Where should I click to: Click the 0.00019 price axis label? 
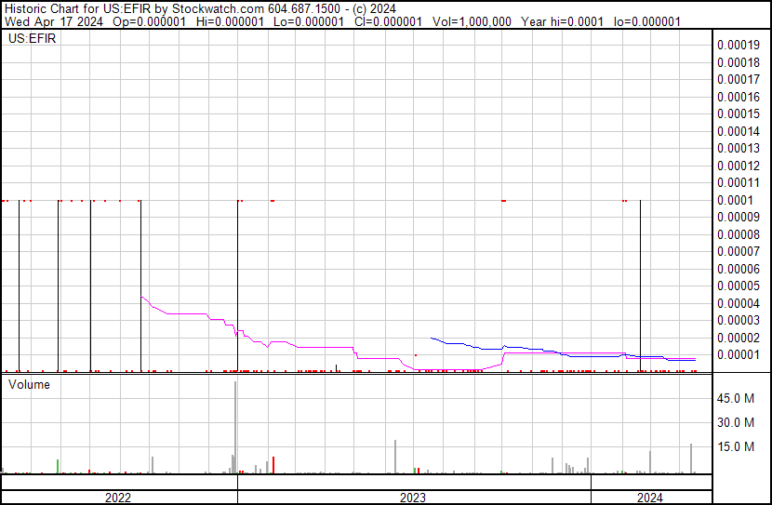(x=739, y=45)
